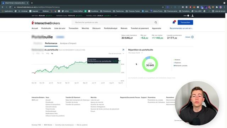
Task: Open the Transfert et paiement menu
Action: [x=140, y=28]
